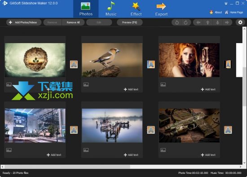Image resolution: width=247 pixels, height=177 pixels.
Task: Click Add Photos/Videos button
Action: 24,22
